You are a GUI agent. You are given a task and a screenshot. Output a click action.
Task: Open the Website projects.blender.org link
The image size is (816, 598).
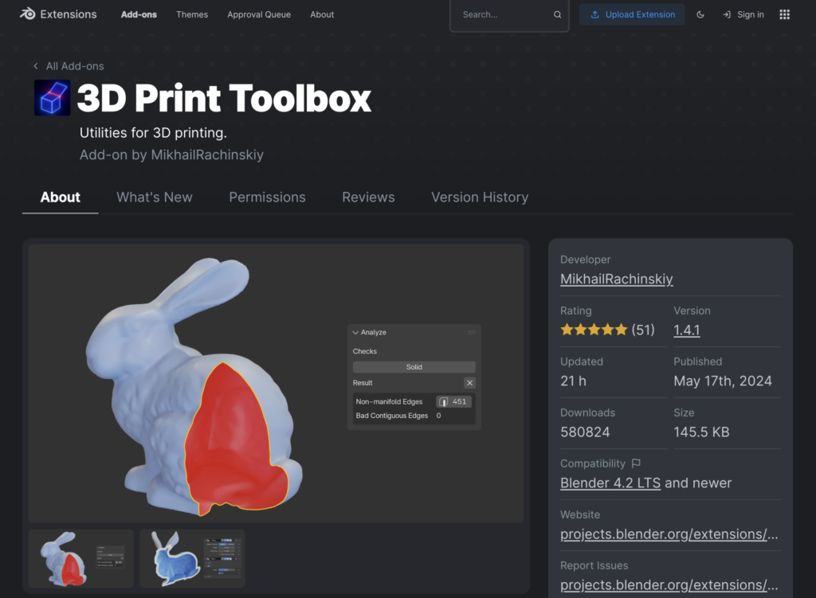coord(669,534)
